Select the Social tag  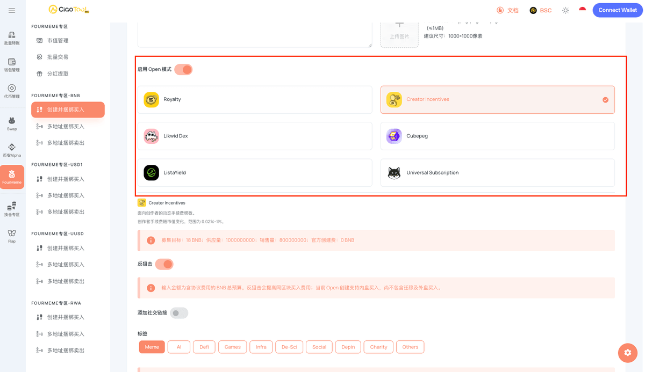click(x=319, y=347)
